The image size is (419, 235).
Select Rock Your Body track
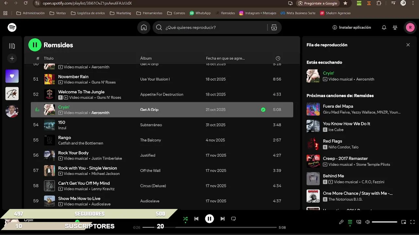click(x=73, y=153)
